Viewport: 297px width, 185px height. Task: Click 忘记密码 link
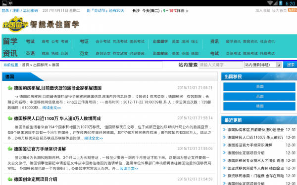30,10
